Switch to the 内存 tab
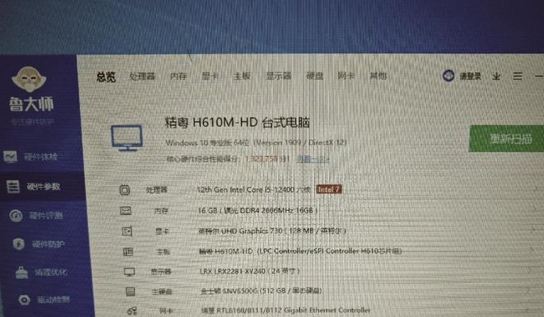Viewport: 544px width, 317px height. 178,76
